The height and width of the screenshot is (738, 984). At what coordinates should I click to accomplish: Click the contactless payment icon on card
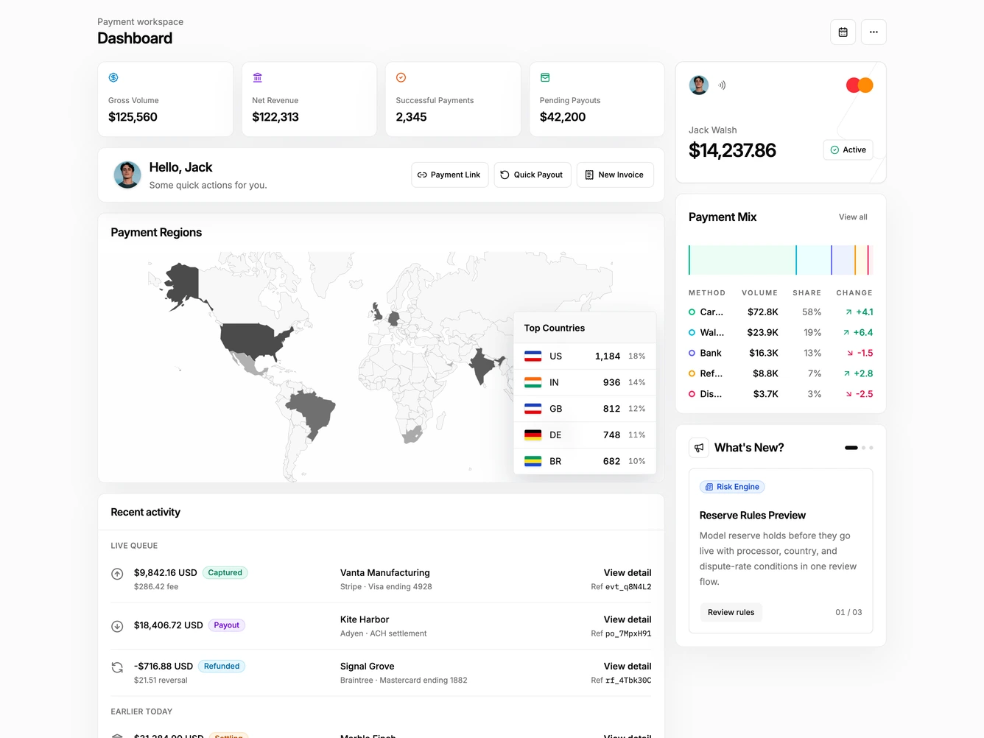pos(723,85)
